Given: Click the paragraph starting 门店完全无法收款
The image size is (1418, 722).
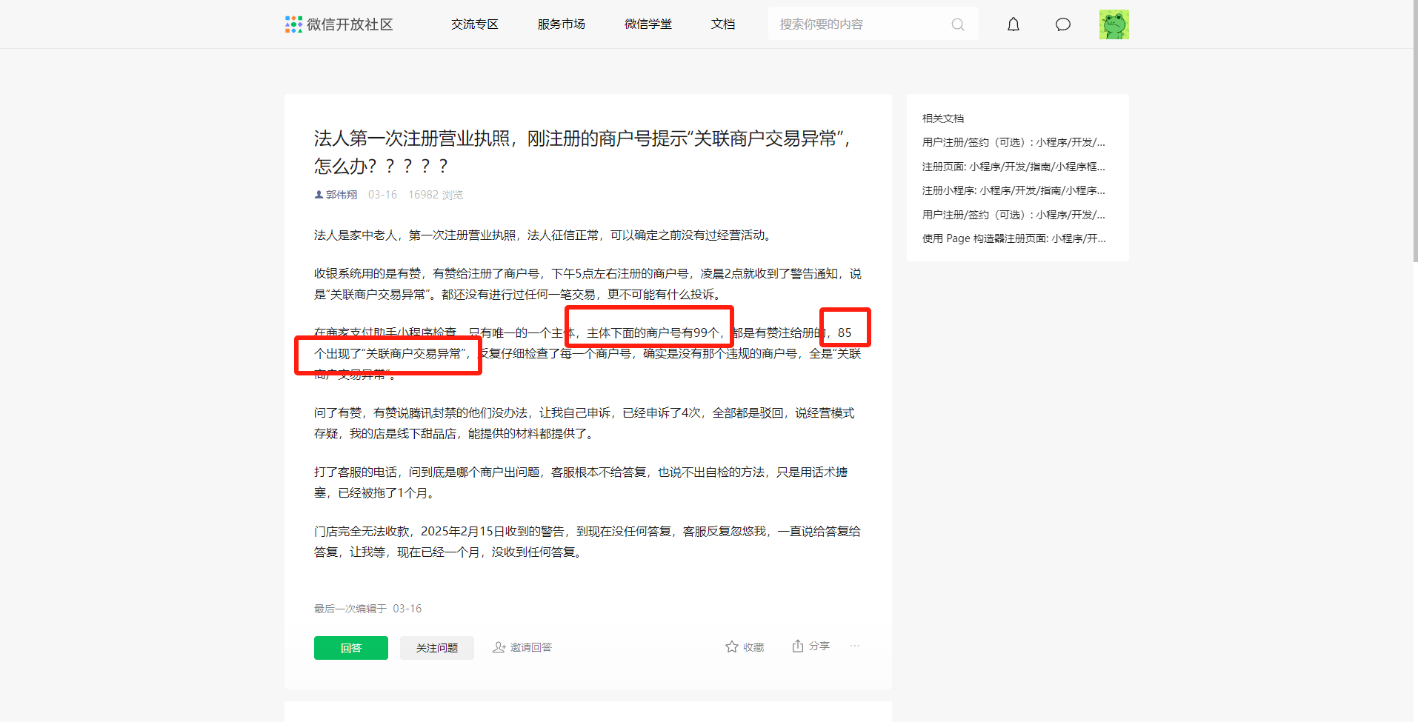Looking at the screenshot, I should click(587, 542).
